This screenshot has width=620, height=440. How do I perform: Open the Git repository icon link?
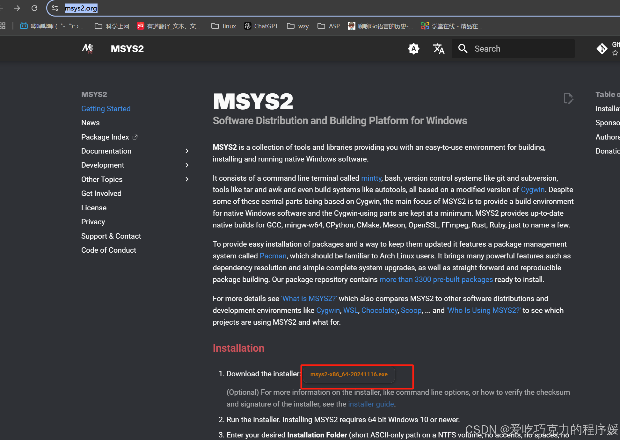pyautogui.click(x=602, y=49)
